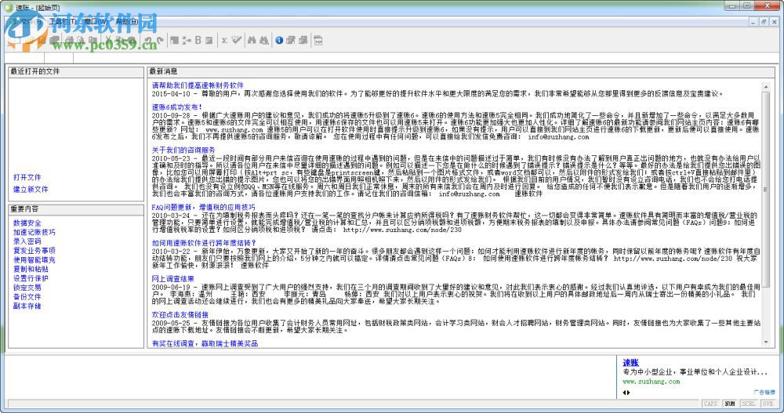Viewport: 784px width, 413px height.
Task: Open the 数据安全 topic link
Action: tap(27, 223)
